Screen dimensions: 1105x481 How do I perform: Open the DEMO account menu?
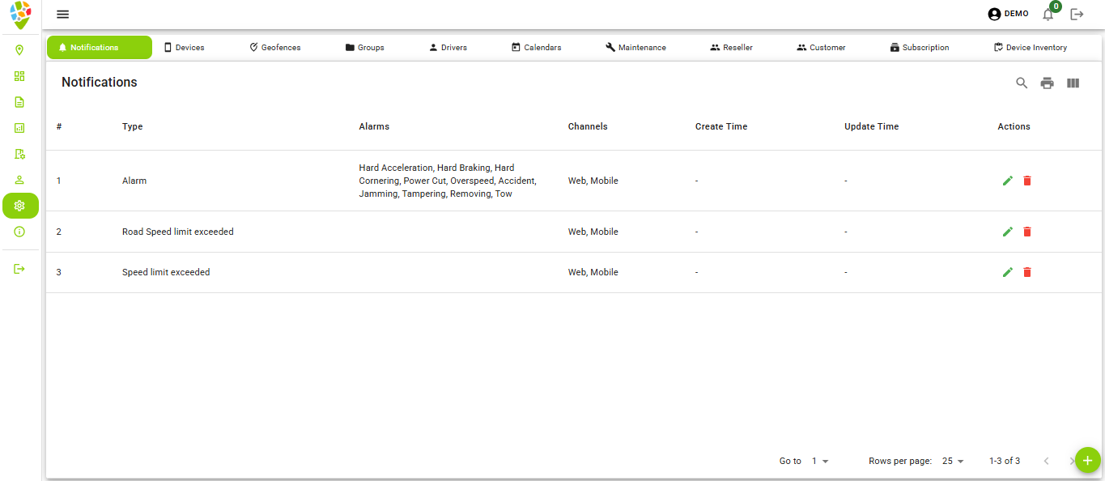1007,14
